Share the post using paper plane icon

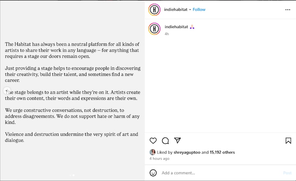coord(178,140)
